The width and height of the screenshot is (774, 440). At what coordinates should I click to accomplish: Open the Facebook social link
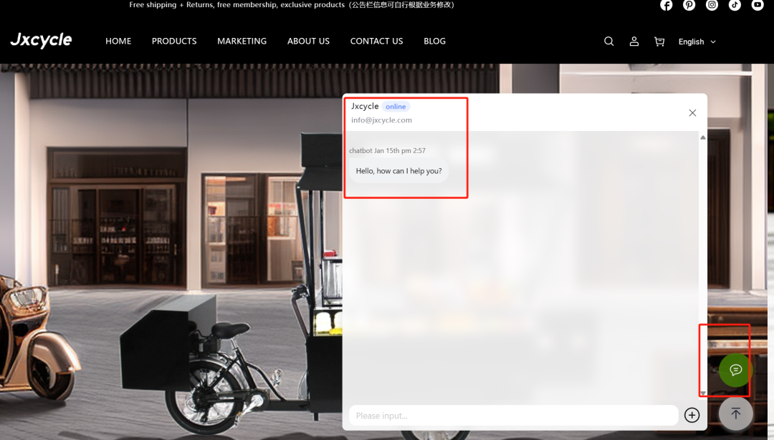click(666, 5)
